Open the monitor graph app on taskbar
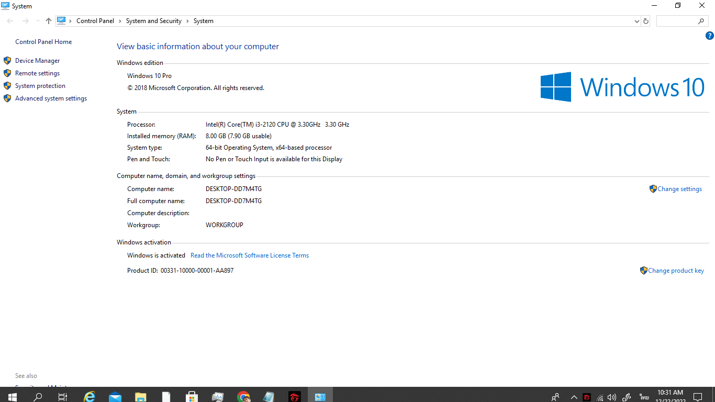715x402 pixels. coord(218,397)
